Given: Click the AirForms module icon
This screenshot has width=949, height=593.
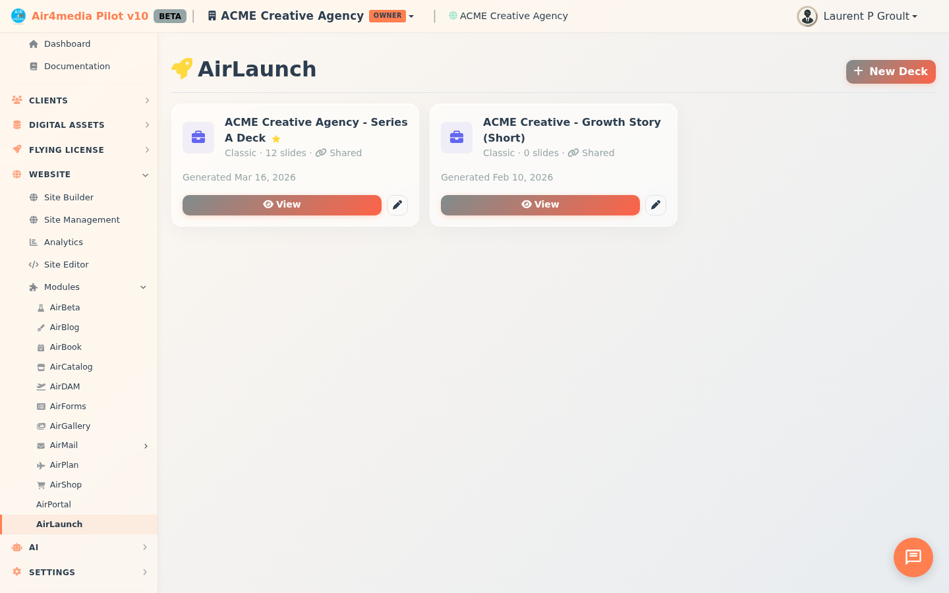Looking at the screenshot, I should [40, 406].
